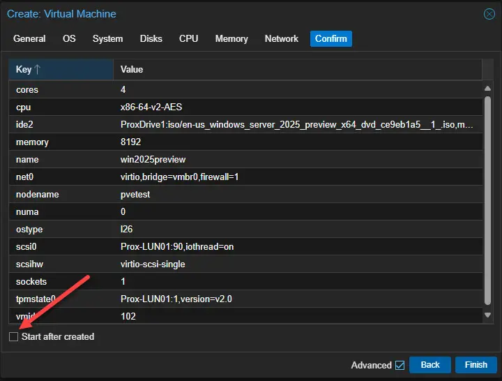The width and height of the screenshot is (502, 381).
Task: Click the Back button
Action: pyautogui.click(x=430, y=365)
